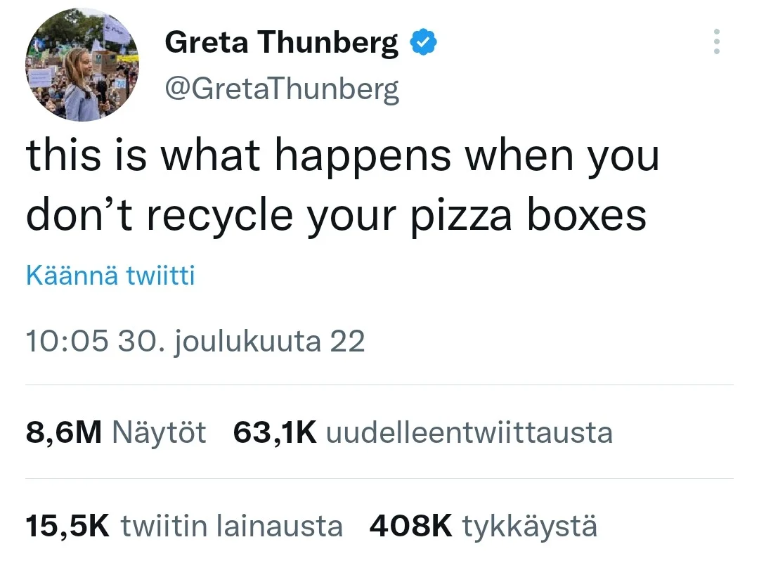
Task: Click the 63,1K retweet count number
Action: [275, 432]
